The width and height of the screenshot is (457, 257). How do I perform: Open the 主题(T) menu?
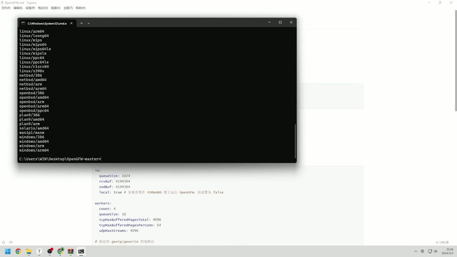tap(68, 8)
